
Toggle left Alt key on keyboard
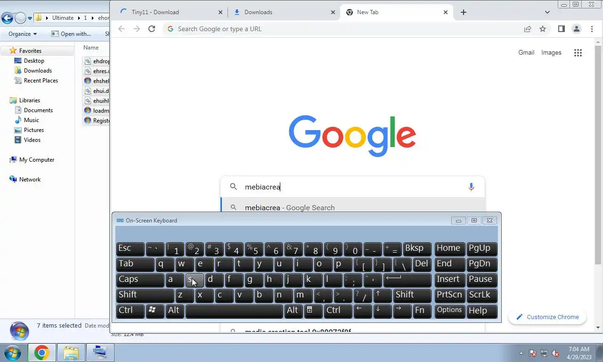175,311
